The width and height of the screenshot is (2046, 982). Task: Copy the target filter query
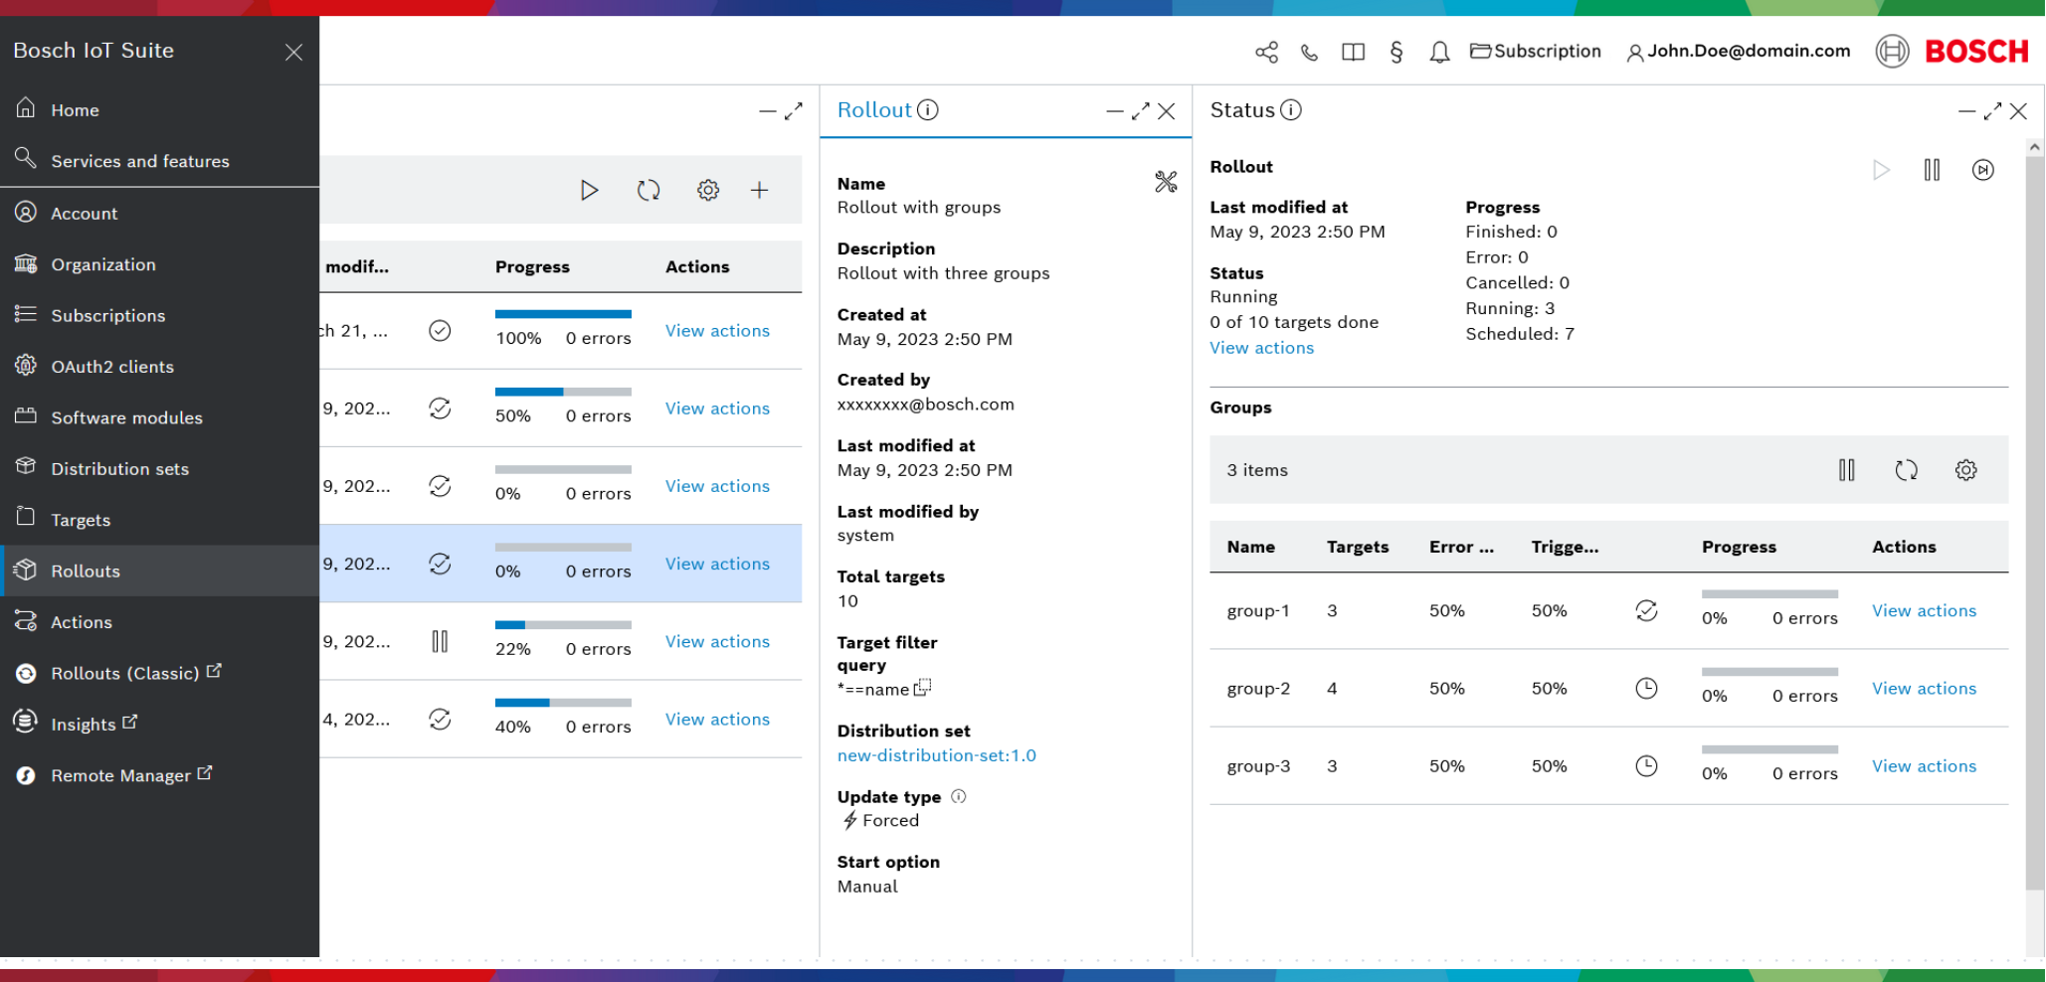(923, 687)
